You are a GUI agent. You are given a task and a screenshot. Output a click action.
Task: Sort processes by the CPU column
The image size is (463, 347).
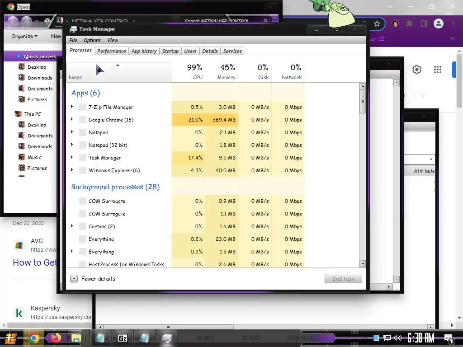point(189,72)
